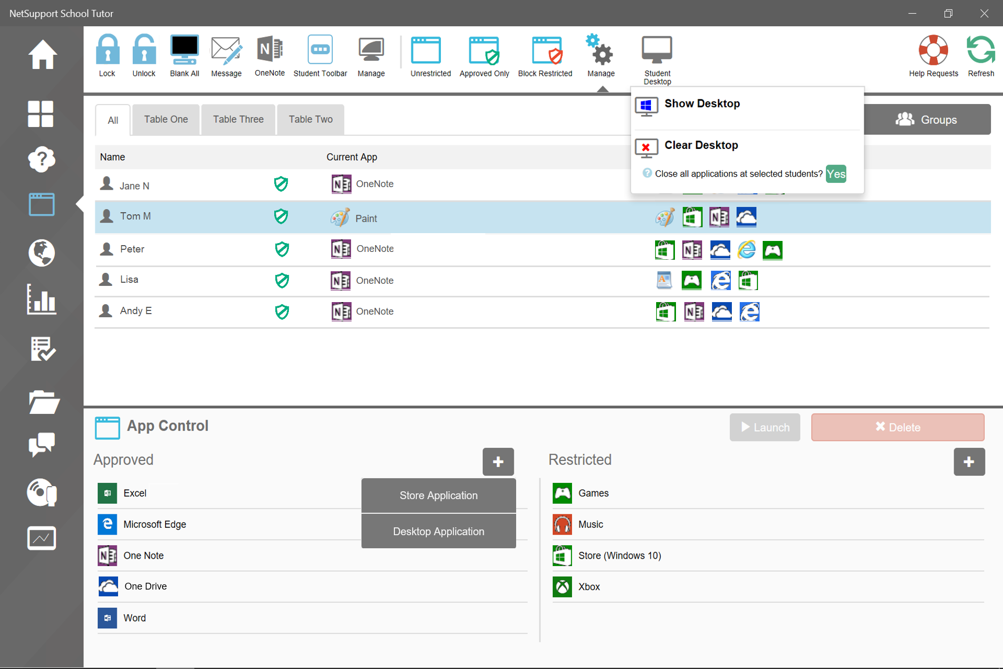Image resolution: width=1003 pixels, height=669 pixels.
Task: Click the plus button for the Approved list
Action: 498,462
